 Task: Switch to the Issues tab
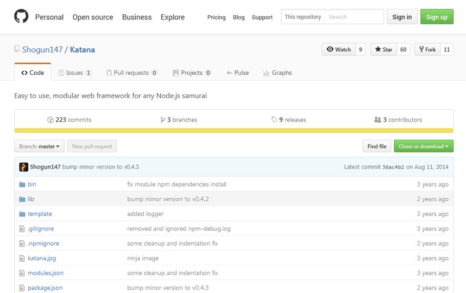74,73
